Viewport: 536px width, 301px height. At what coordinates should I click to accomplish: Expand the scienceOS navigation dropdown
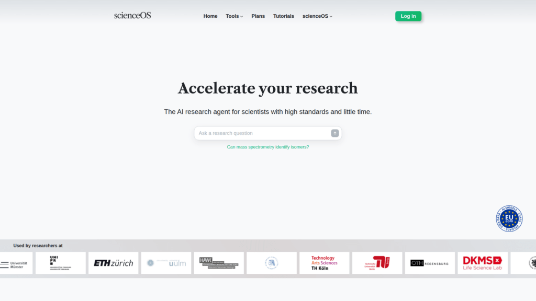(317, 16)
